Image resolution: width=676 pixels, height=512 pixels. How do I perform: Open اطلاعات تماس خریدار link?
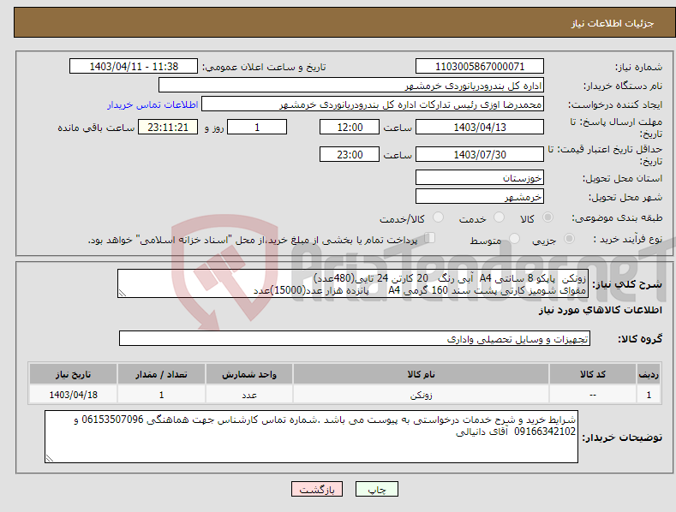coord(153,104)
